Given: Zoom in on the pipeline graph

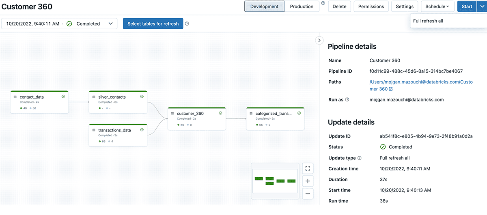Looking at the screenshot, I should 308,181.
